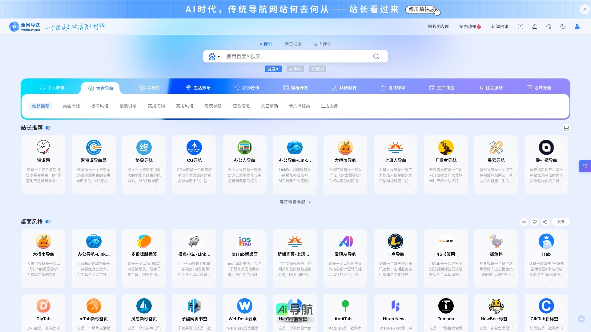Open the 大橙市导航 site card
This screenshot has height=332, width=591.
pos(345,165)
